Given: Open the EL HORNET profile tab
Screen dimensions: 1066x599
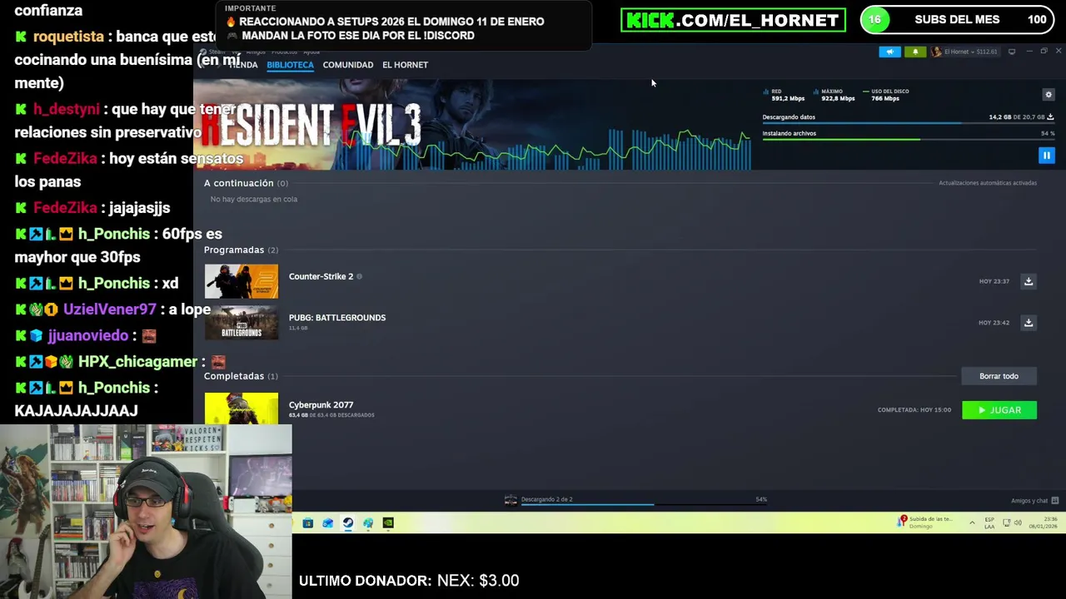Looking at the screenshot, I should click(x=405, y=65).
